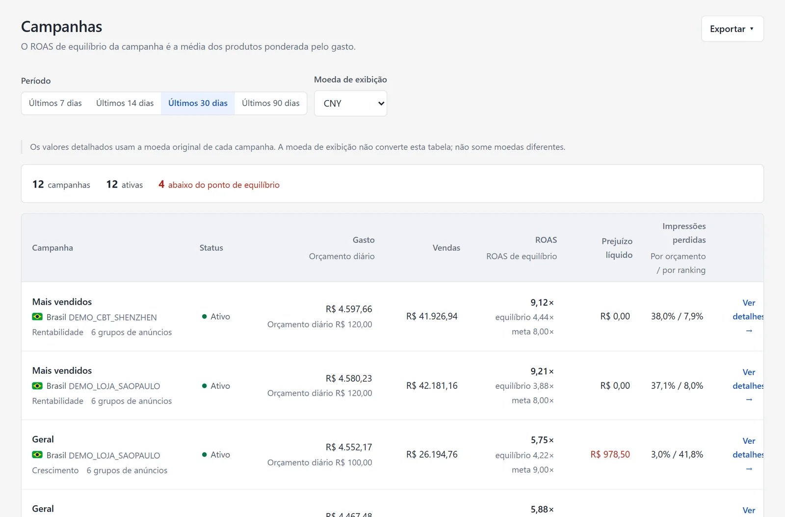Click the red net loss value R$ 978,50
This screenshot has height=517, width=785.
pos(610,455)
